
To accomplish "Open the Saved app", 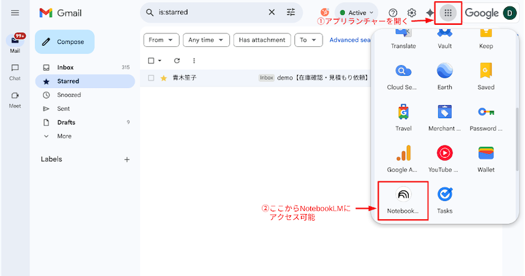I will [x=486, y=76].
